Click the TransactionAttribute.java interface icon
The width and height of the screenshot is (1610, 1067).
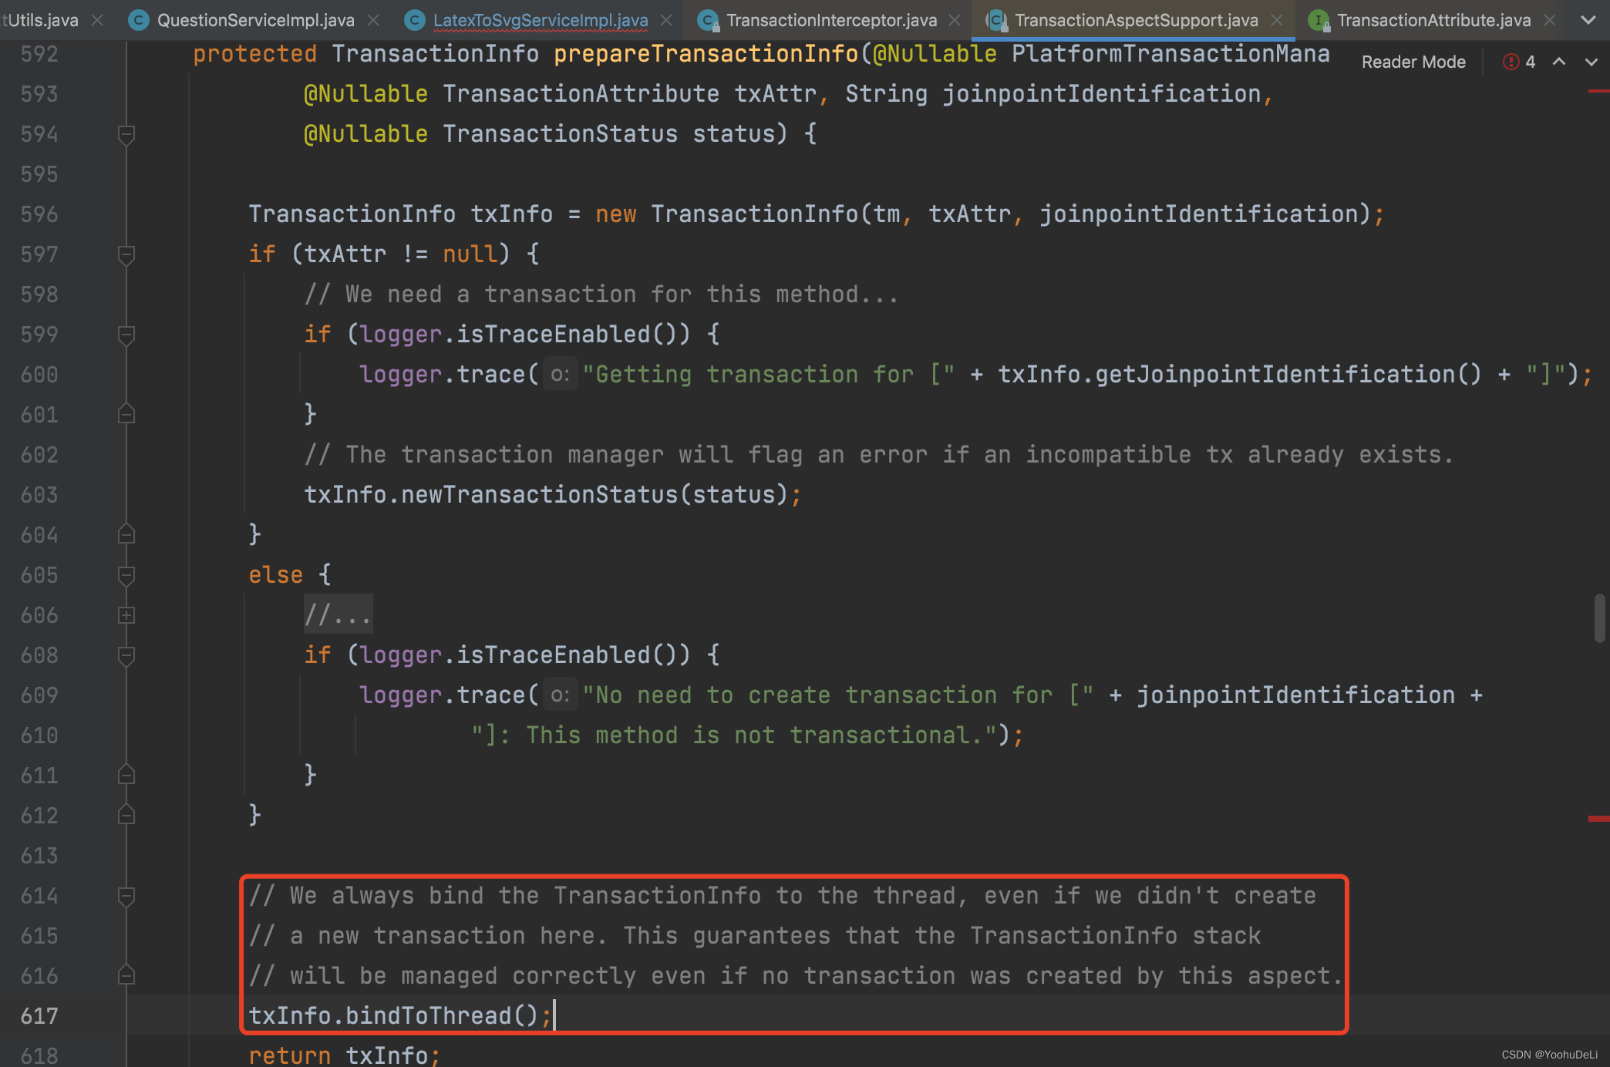pos(1318,20)
